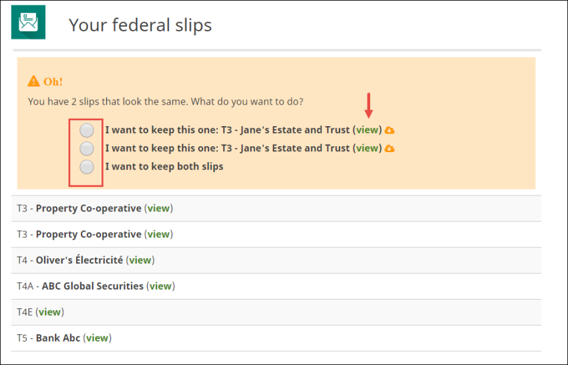Open the view link for T4 Oliver's Électricité
The image size is (568, 365).
(x=140, y=260)
